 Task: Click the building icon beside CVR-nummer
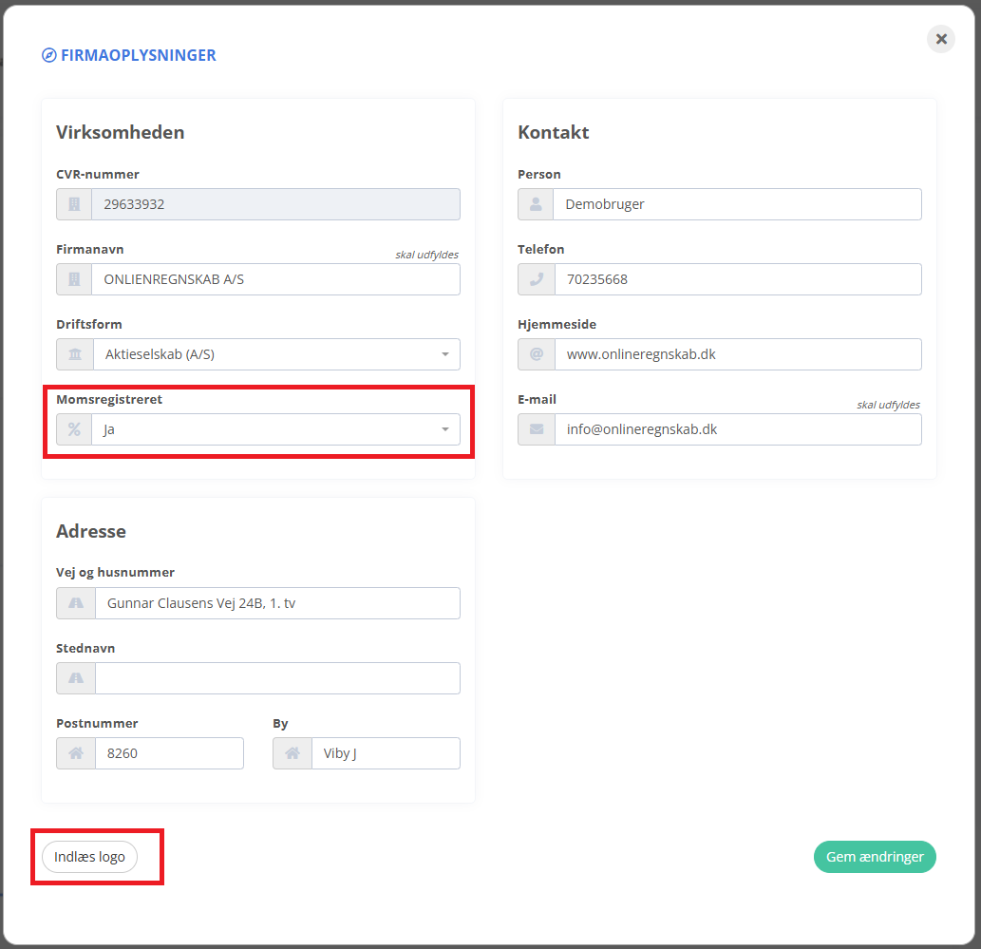click(x=74, y=204)
